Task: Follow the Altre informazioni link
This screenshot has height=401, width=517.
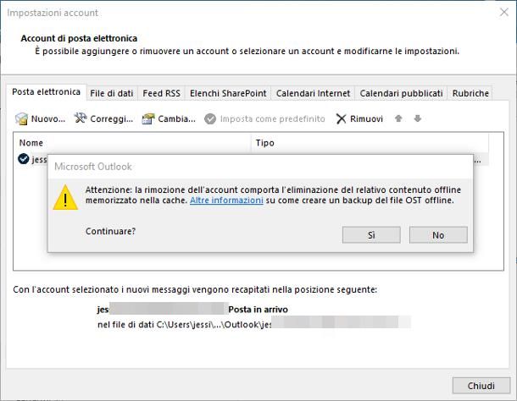Action: pyautogui.click(x=226, y=200)
